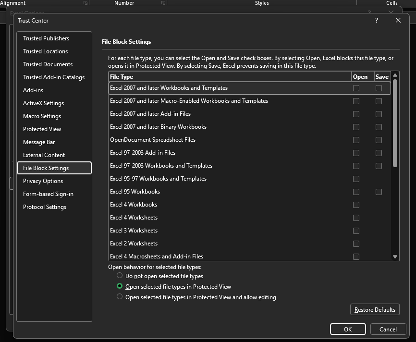The height and width of the screenshot is (342, 416).
Task: Check Save for Excel 2007 Macro-Enabled Workbooks
Action: [x=379, y=101]
